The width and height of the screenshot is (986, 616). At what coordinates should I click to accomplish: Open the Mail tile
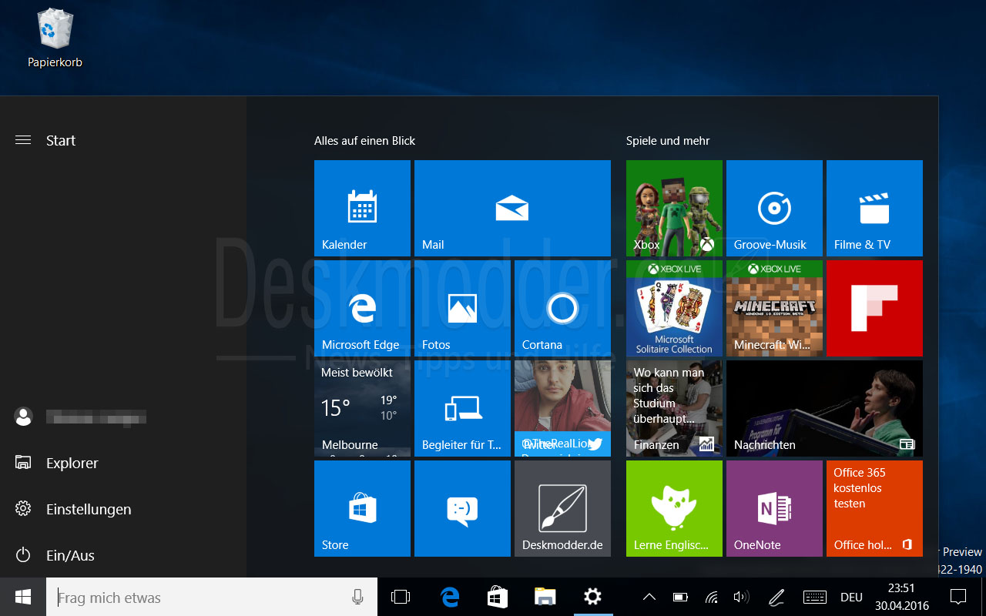pos(512,208)
